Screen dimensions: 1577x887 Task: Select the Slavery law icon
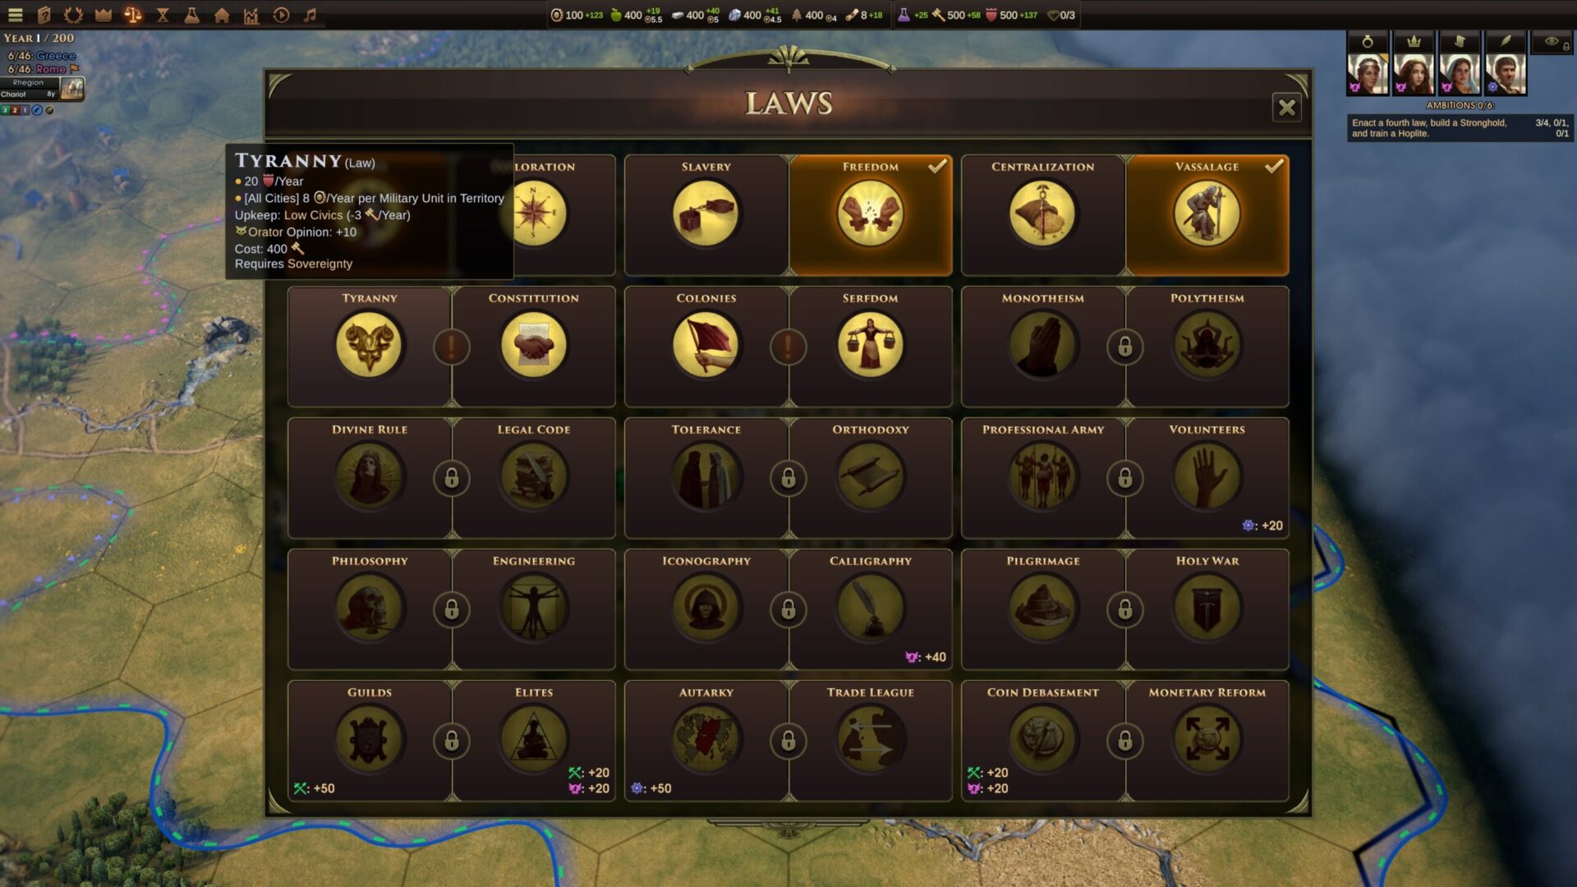[706, 214]
